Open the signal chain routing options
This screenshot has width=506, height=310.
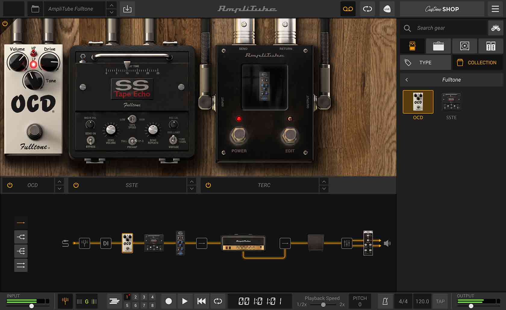point(21,251)
